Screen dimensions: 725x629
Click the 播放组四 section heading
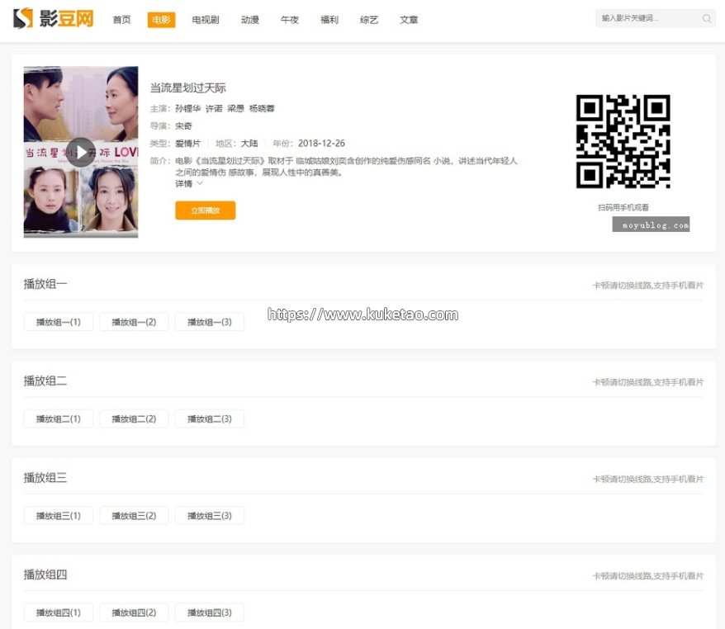(45, 575)
